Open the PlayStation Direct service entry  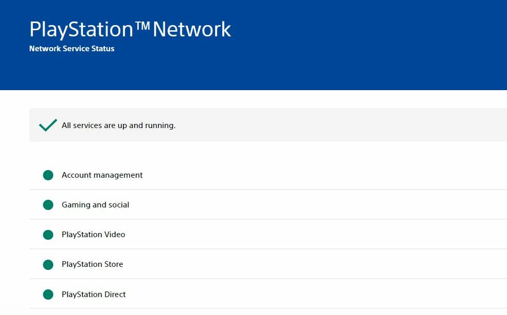(x=268, y=294)
